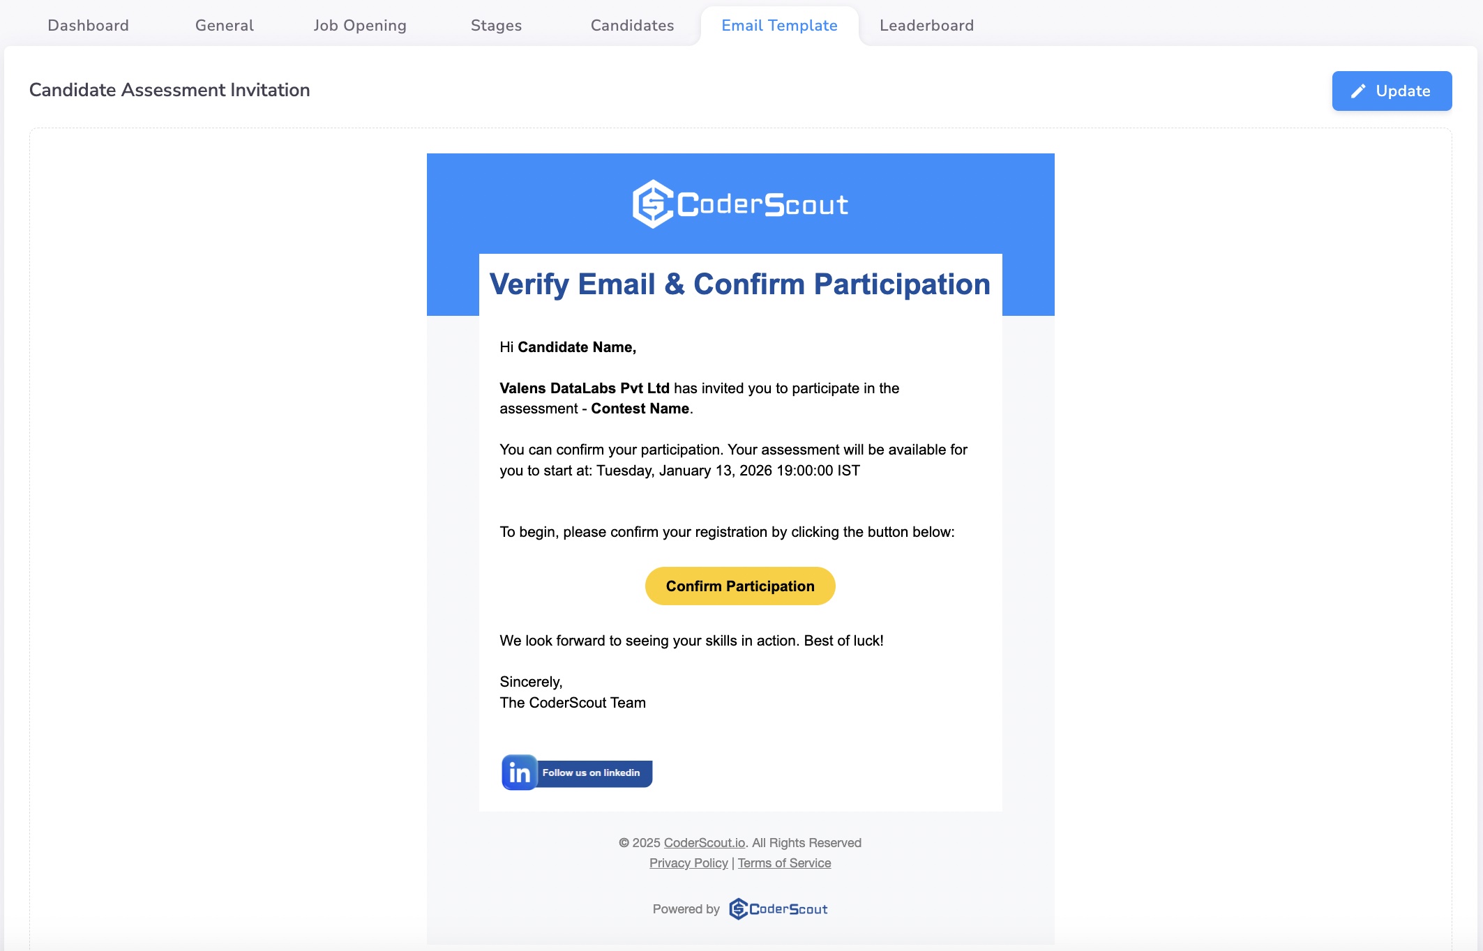Click the CoderScout logo in the email header
Screen dimensions: 1483x951
click(x=740, y=203)
